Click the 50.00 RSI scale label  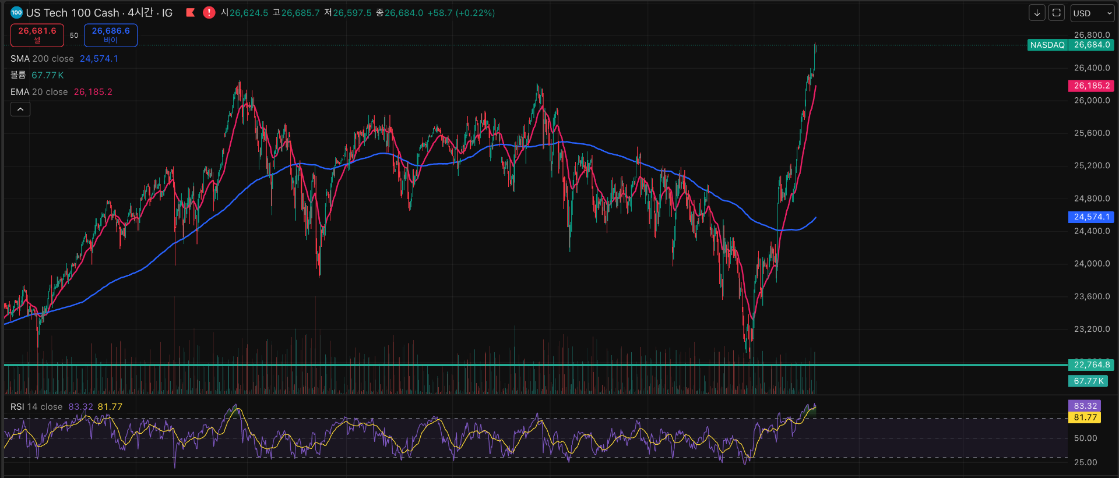click(1085, 438)
